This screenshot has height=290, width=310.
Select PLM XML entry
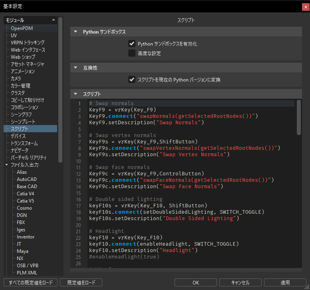[x=27, y=272]
